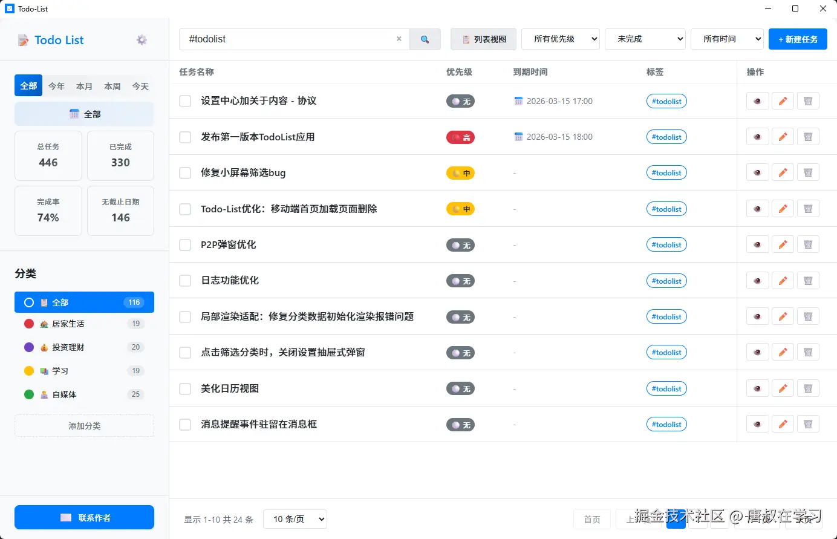Mark 日志功能优化 as complete via its checkbox
This screenshot has height=539, width=837.
click(184, 280)
